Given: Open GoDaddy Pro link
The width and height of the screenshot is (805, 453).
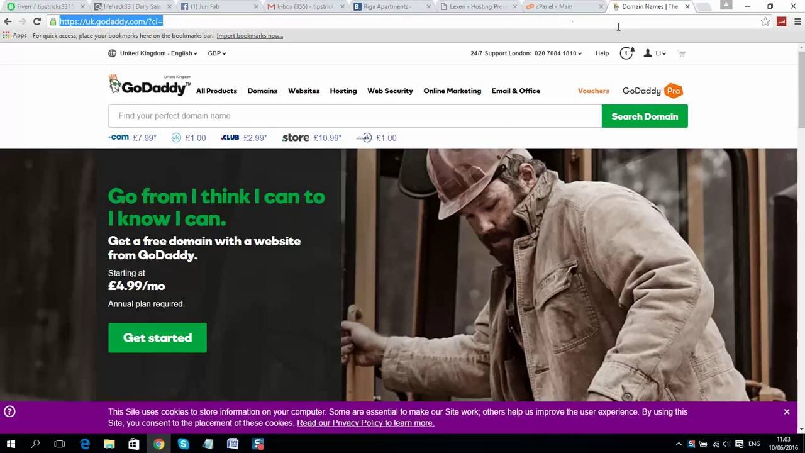Looking at the screenshot, I should 653,91.
